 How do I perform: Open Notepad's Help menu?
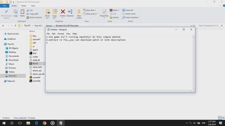point(75,34)
